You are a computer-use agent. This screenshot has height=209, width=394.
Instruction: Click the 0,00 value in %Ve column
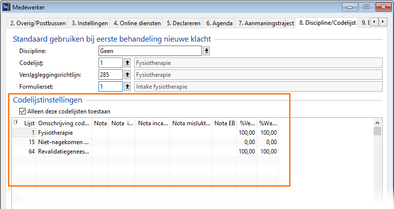coord(250,142)
